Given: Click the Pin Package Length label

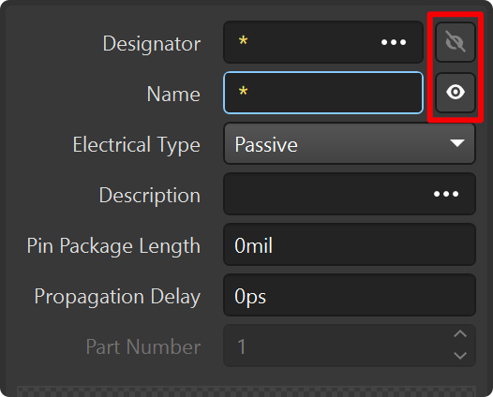Looking at the screenshot, I should pos(113,246).
